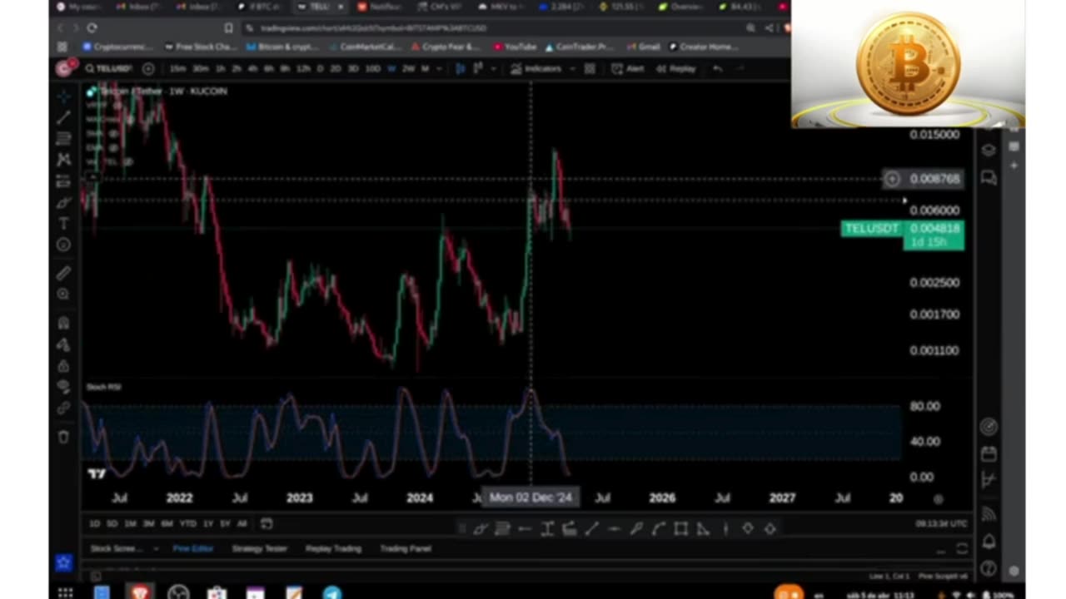This screenshot has height=599, width=1066.
Task: Switch to the 12h timeframe
Action: click(x=302, y=68)
